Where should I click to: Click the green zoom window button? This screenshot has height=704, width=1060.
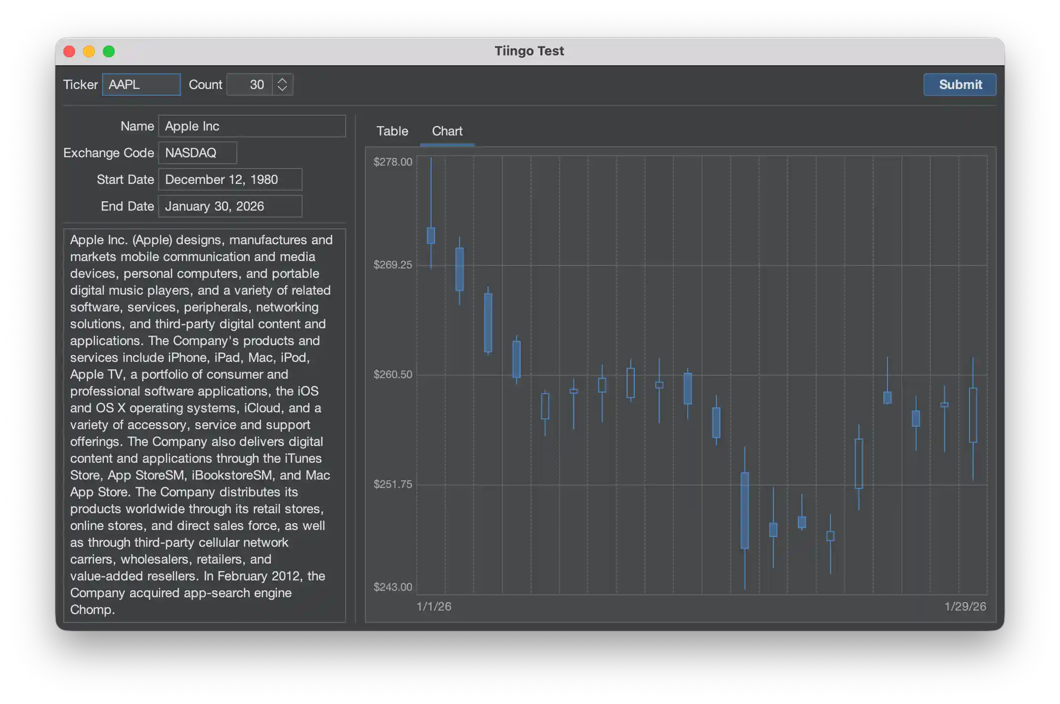[x=109, y=51]
